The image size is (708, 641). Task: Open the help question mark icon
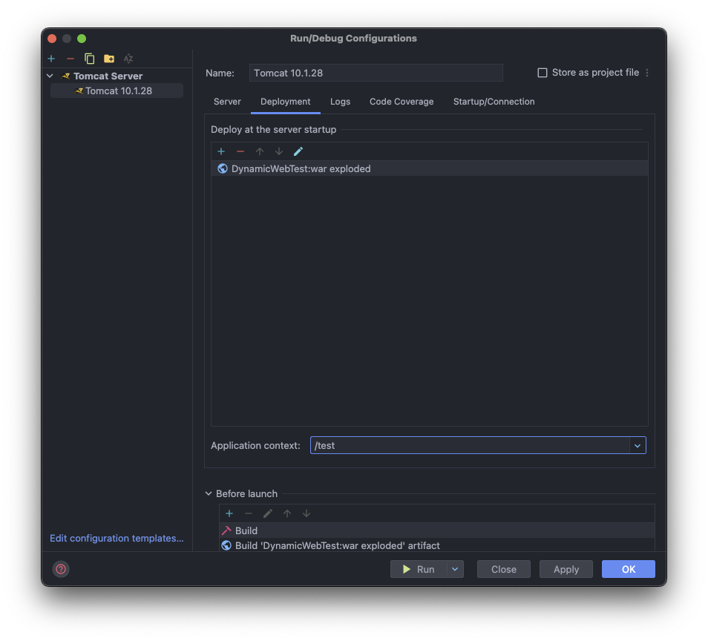tap(61, 569)
